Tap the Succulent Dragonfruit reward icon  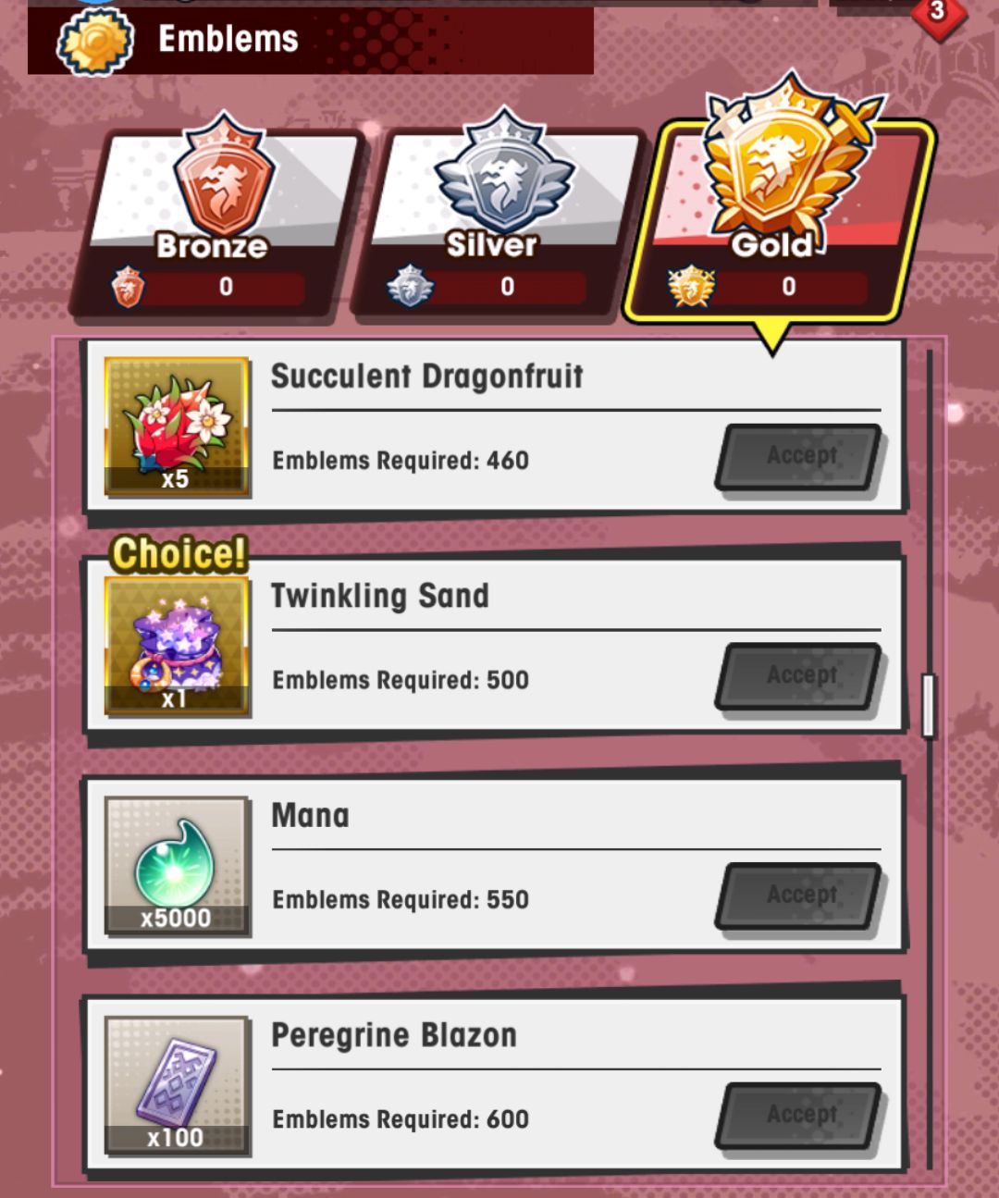pyautogui.click(x=176, y=426)
